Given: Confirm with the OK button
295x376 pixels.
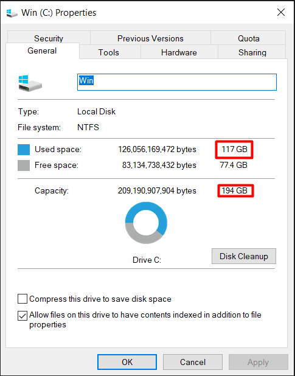Looking at the screenshot, I should click(127, 362).
